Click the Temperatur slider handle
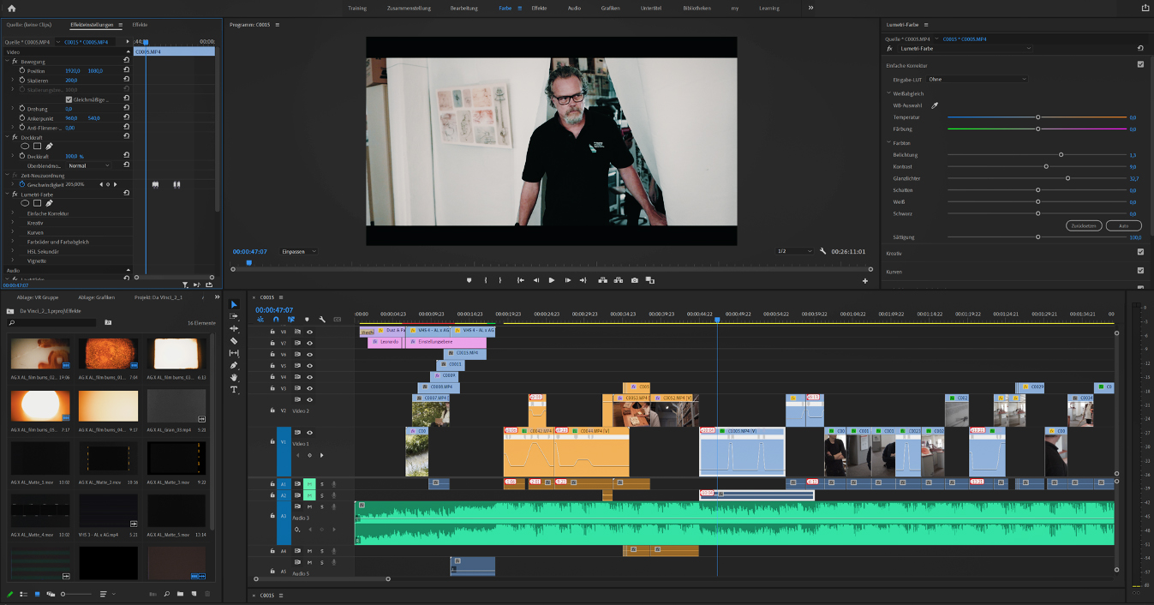 coord(1037,117)
